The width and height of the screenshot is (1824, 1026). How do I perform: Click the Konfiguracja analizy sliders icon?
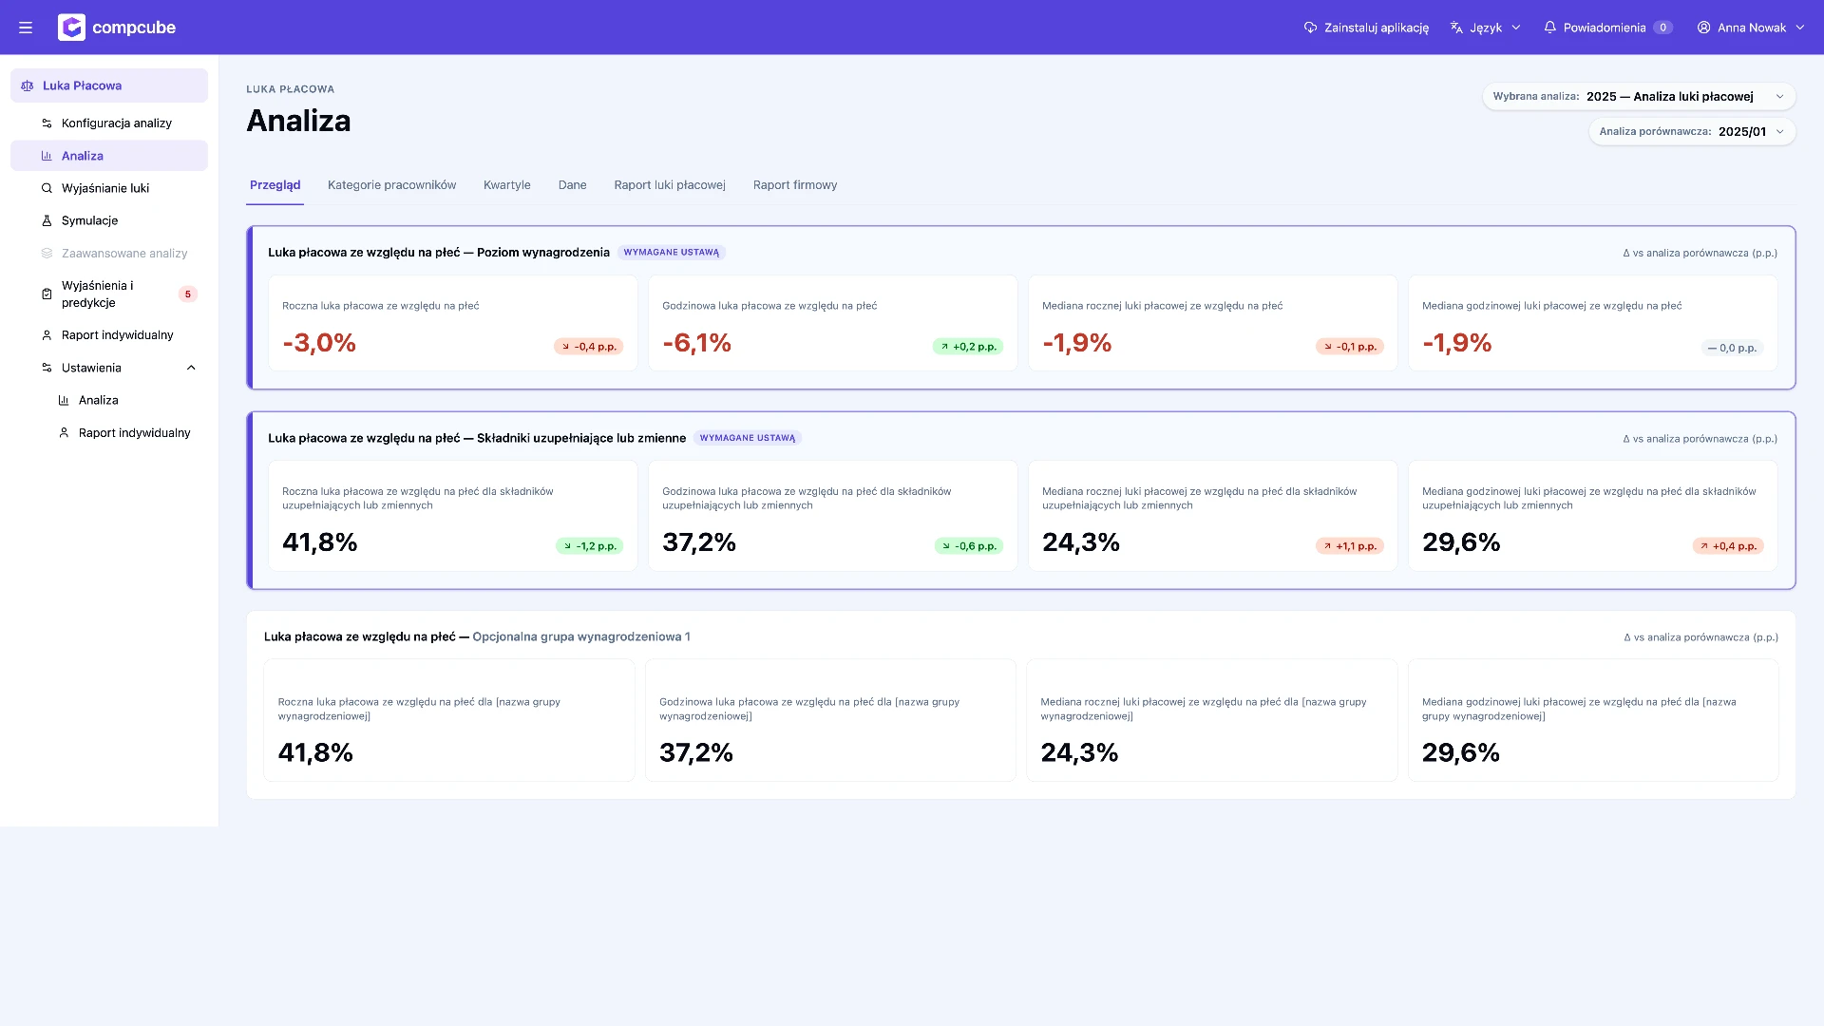(47, 123)
